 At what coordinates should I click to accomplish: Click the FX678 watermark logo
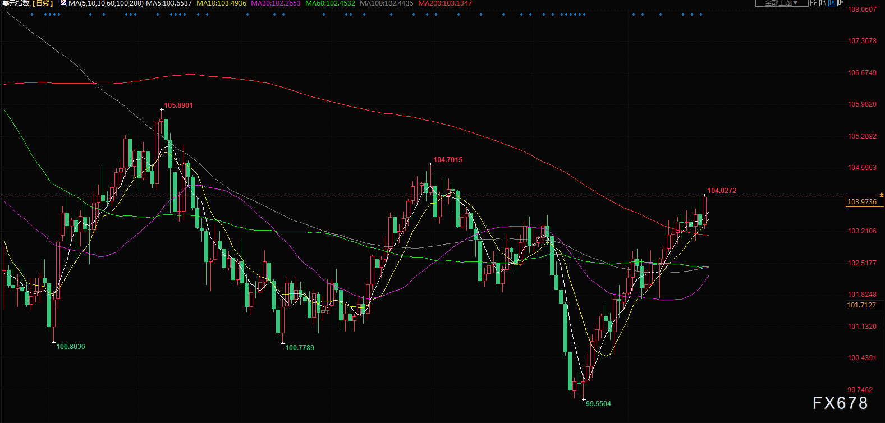[x=840, y=403]
